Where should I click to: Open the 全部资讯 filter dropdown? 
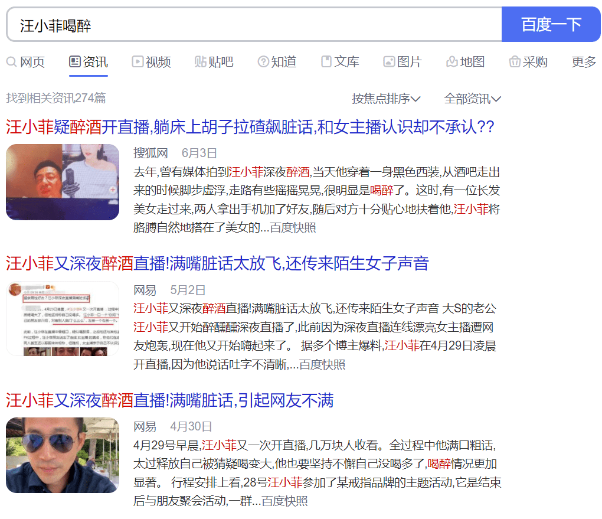(473, 99)
